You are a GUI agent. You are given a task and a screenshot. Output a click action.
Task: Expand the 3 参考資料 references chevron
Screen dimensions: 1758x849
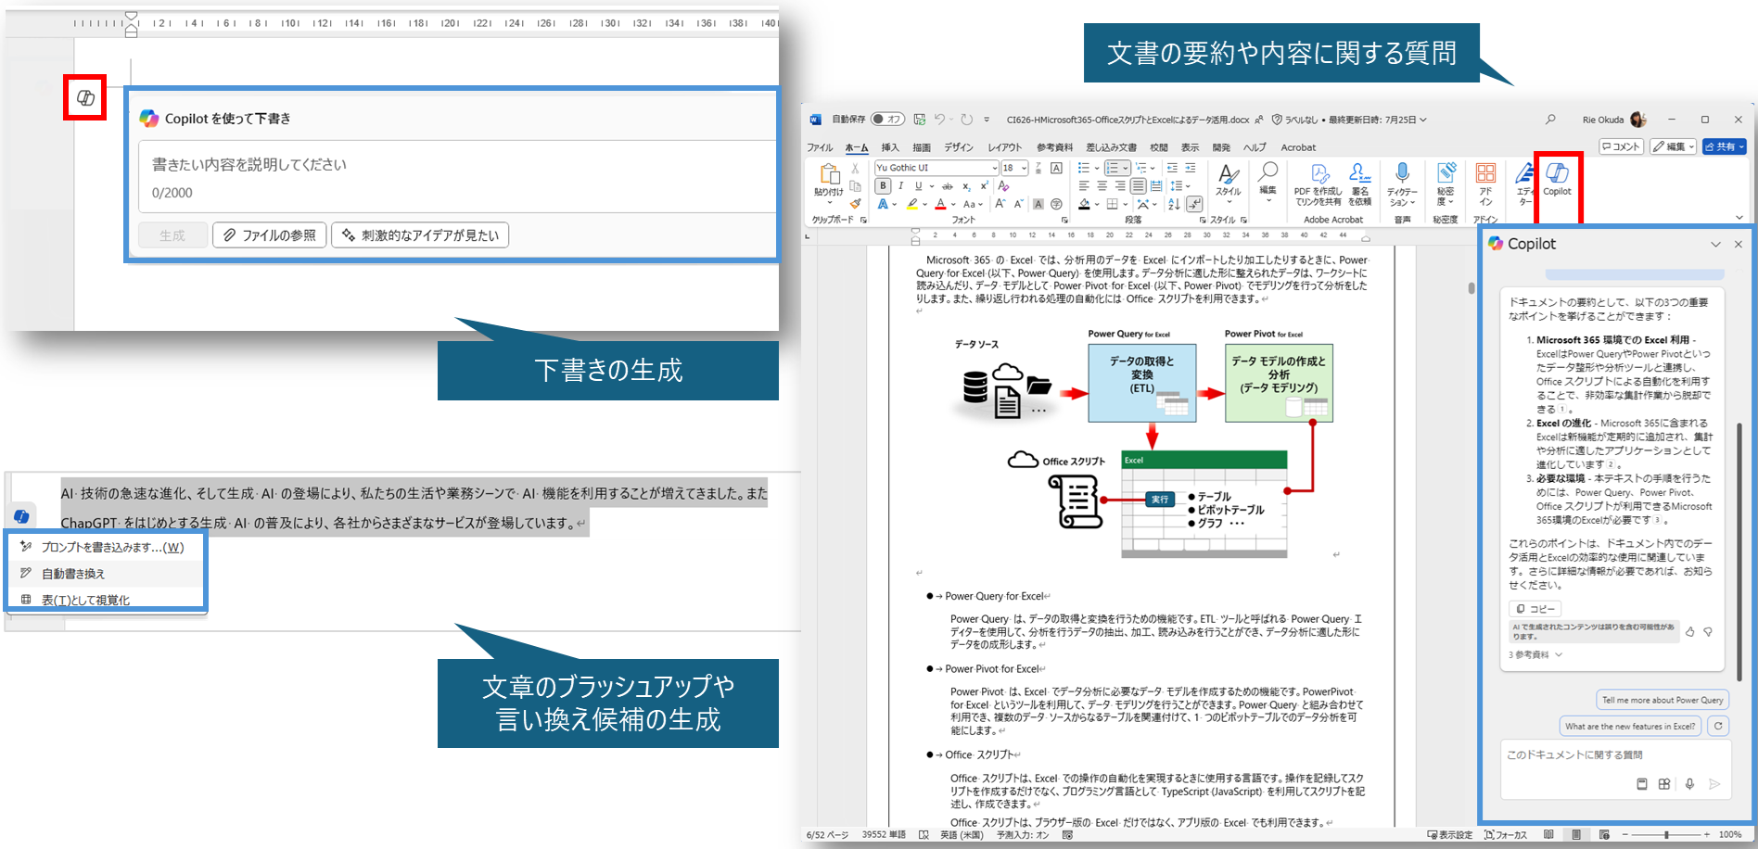1559,654
